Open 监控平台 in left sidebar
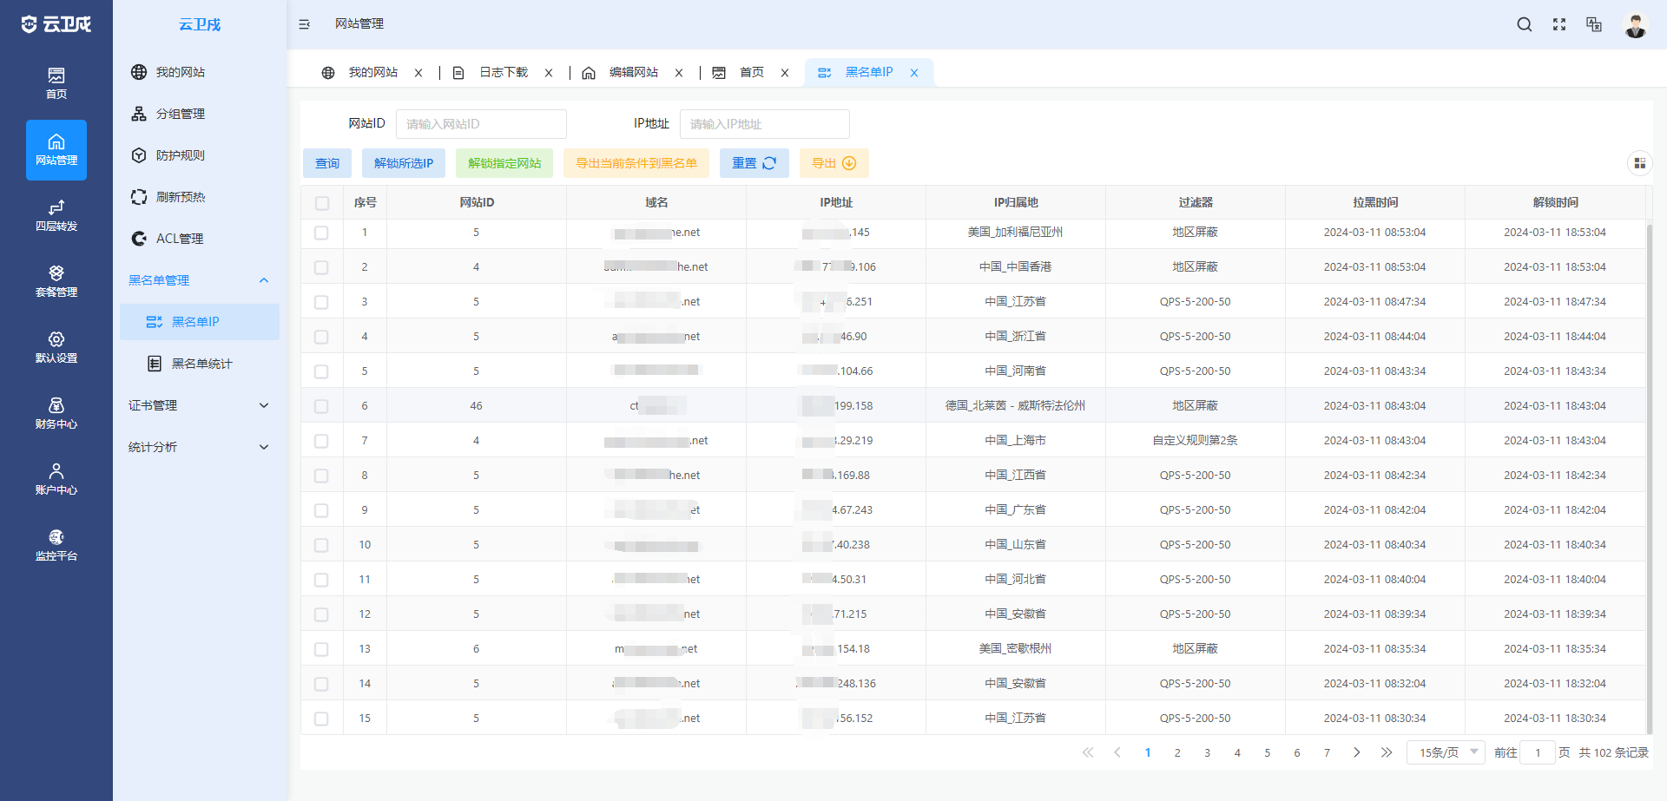This screenshot has height=801, width=1667. click(56, 545)
